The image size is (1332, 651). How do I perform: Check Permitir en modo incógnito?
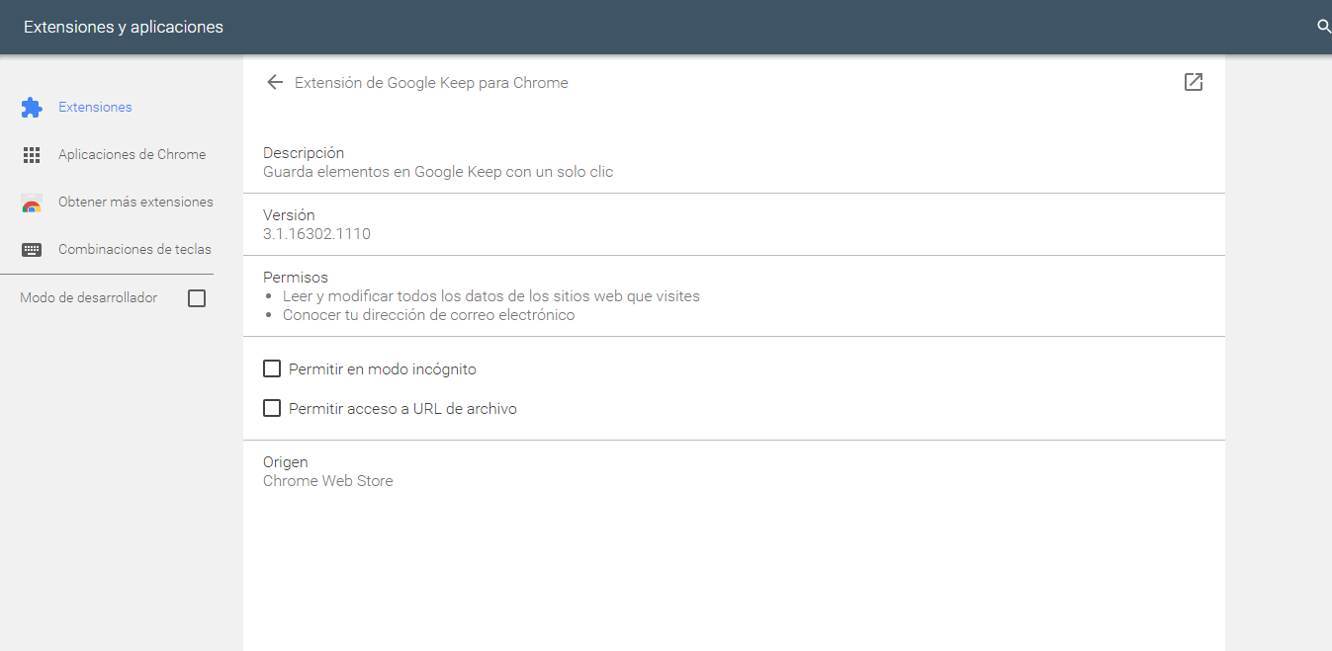pyautogui.click(x=272, y=369)
